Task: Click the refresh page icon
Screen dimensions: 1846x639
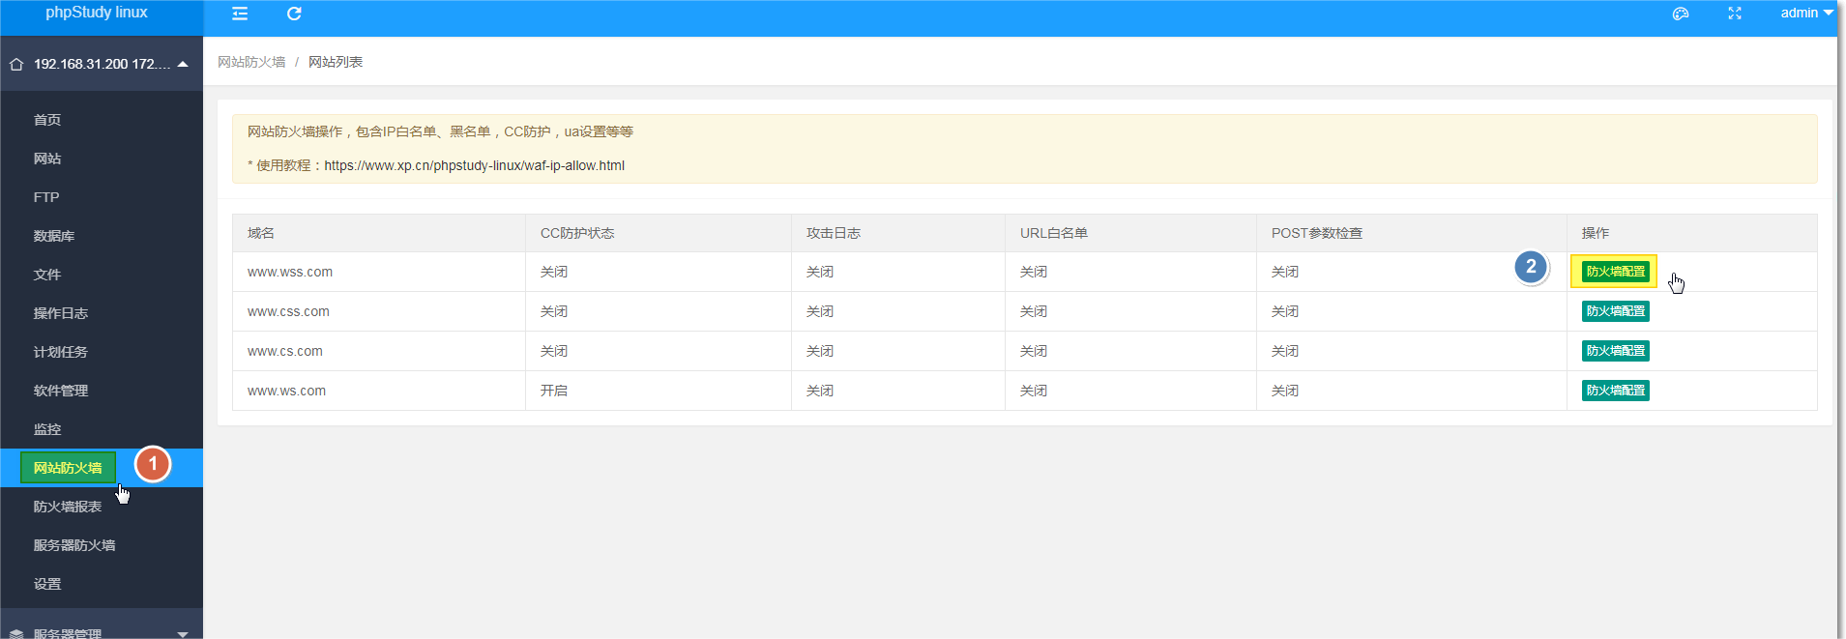Action: pyautogui.click(x=294, y=14)
